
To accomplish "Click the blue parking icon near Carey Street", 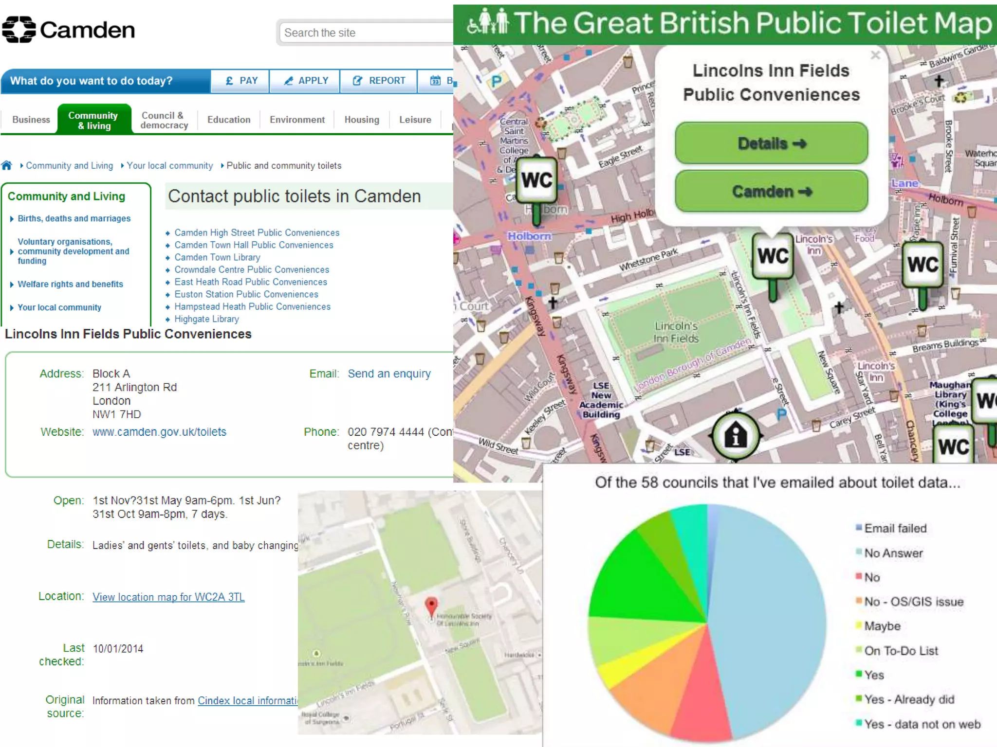I will 781,414.
